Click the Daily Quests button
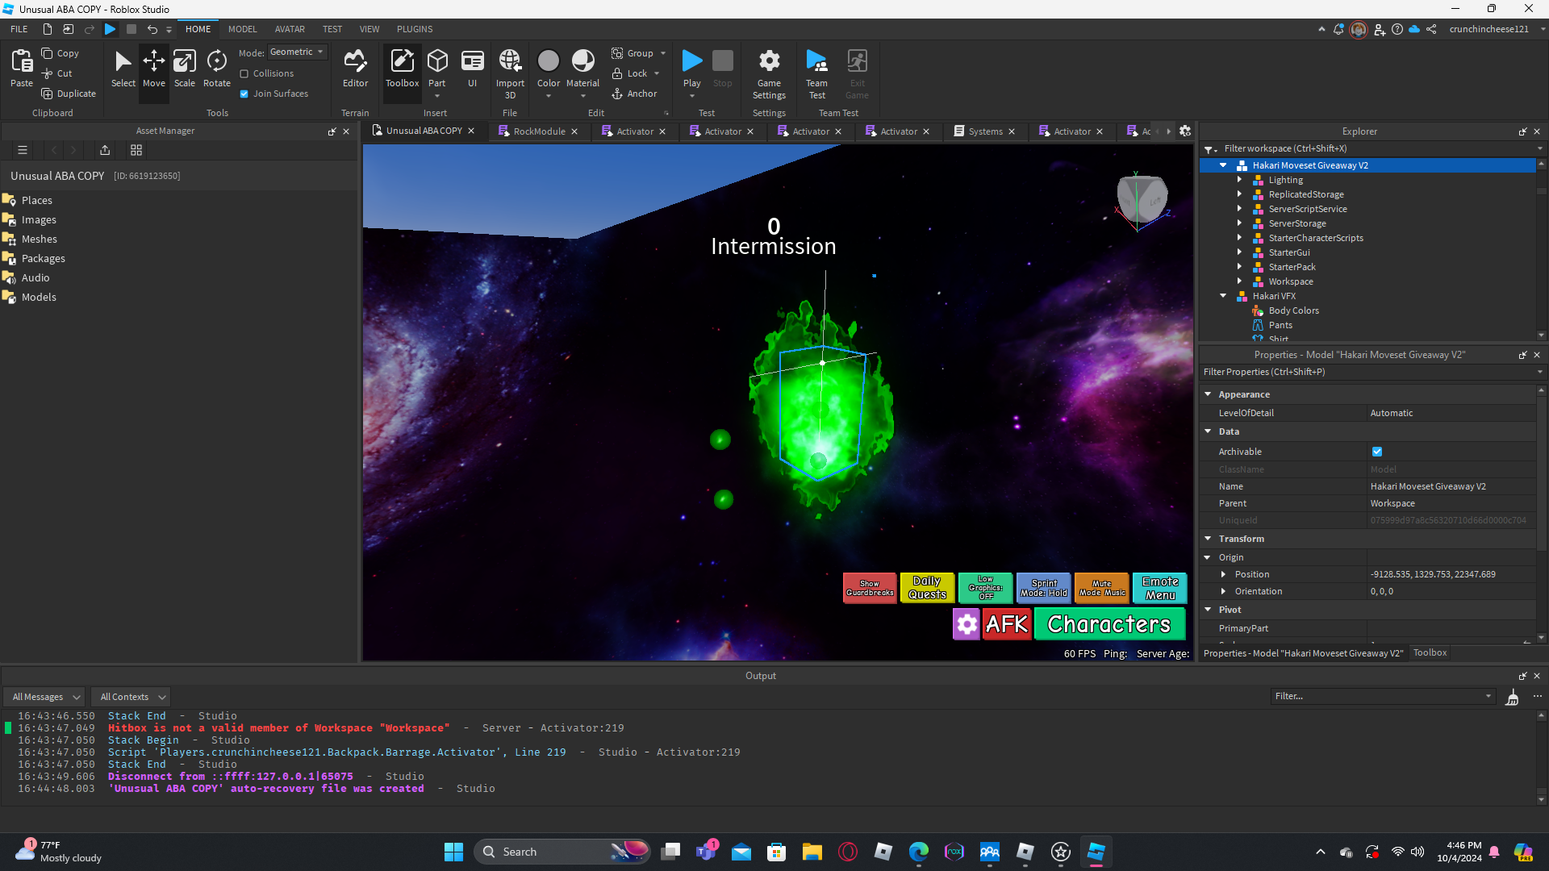Viewport: 1549px width, 871px height. (x=927, y=588)
